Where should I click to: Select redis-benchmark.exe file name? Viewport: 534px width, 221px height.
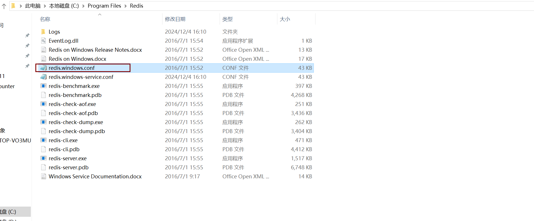tap(74, 86)
